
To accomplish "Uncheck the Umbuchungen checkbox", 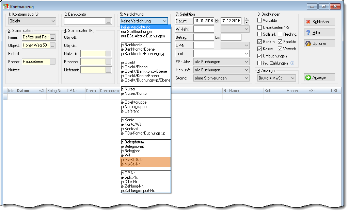I will 259,56.
